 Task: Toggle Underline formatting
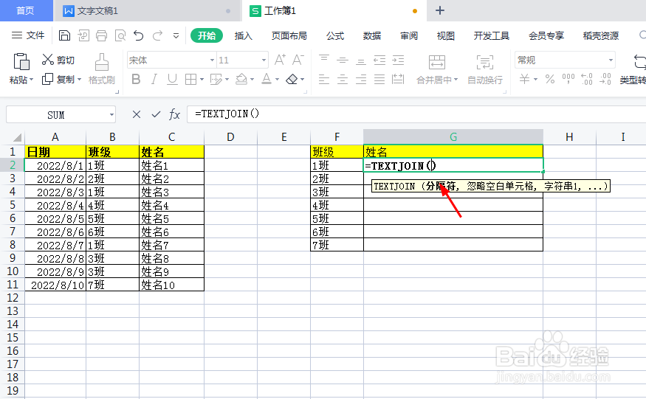tap(172, 79)
